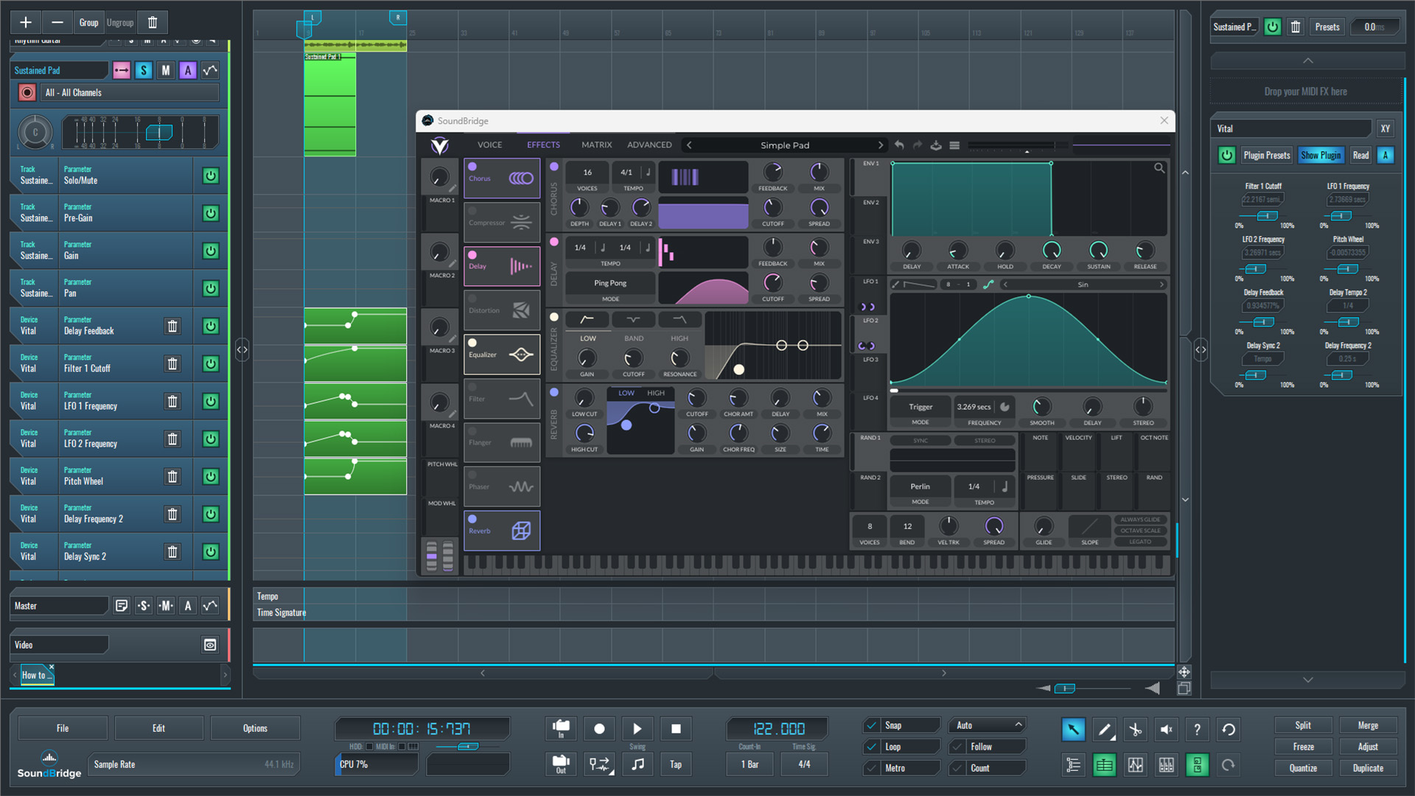Start playback with the Play button

[637, 729]
